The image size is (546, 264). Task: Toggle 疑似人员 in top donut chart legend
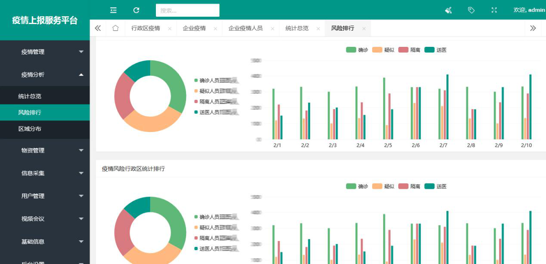point(217,91)
